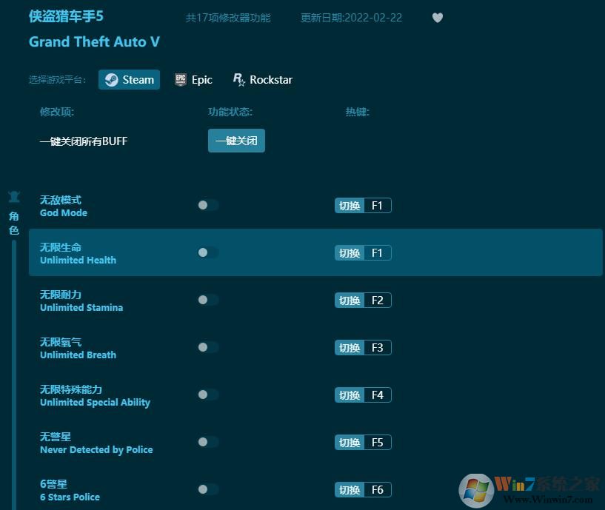Toggle the 6 Stars Police switch
The image size is (605, 510).
point(208,489)
